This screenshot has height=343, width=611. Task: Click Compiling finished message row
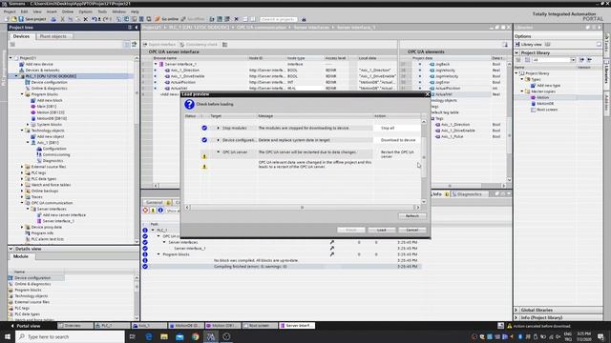click(x=283, y=267)
